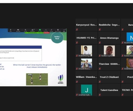
Task: Click the green screen sharing status bar
Action: click(34, 33)
